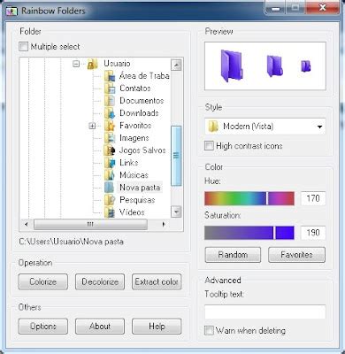Click the Links folder icon
This screenshot has width=345, height=354.
tap(110, 163)
